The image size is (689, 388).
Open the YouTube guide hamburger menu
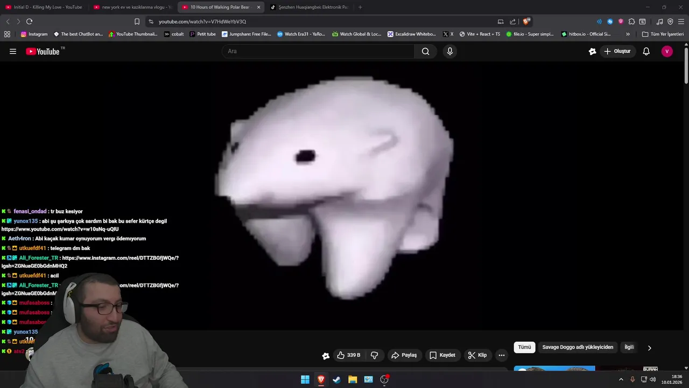(13, 51)
